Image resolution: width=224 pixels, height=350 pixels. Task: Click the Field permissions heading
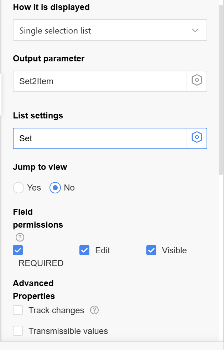(38, 218)
